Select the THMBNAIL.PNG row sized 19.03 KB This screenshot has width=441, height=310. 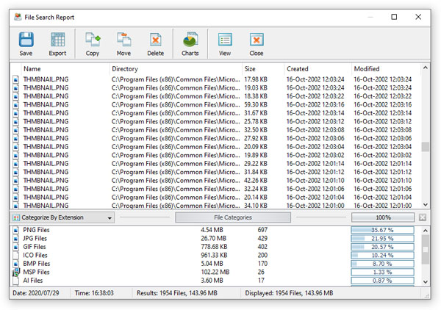tap(216, 88)
